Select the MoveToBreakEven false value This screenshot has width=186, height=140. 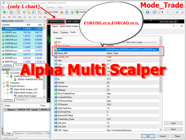pyautogui.click(x=133, y=94)
